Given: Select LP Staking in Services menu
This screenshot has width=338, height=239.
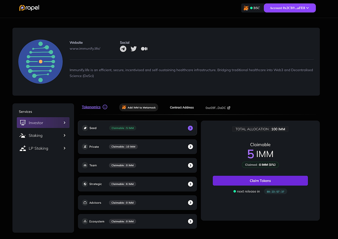Looking at the screenshot, I should 43,148.
